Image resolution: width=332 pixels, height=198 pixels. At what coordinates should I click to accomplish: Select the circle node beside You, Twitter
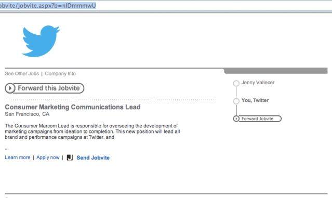pyautogui.click(x=236, y=101)
